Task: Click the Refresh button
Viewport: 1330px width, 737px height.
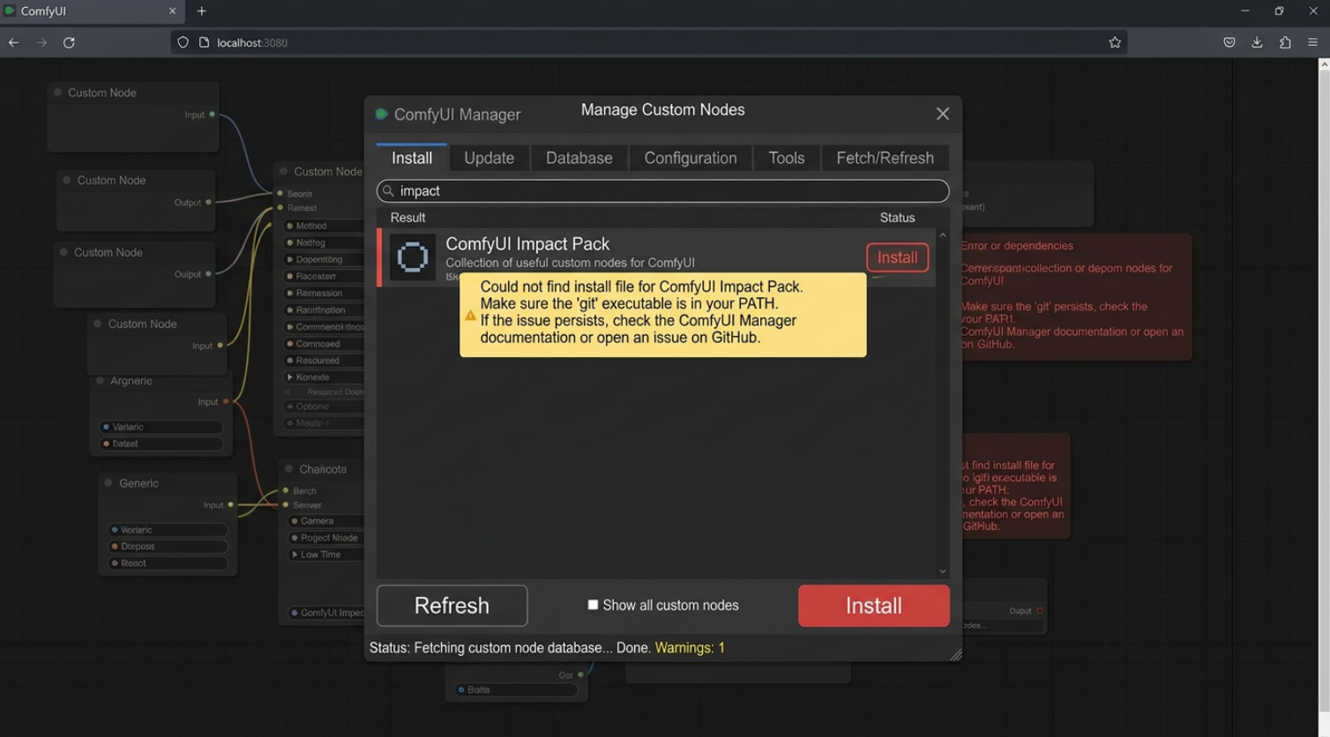Action: point(452,606)
